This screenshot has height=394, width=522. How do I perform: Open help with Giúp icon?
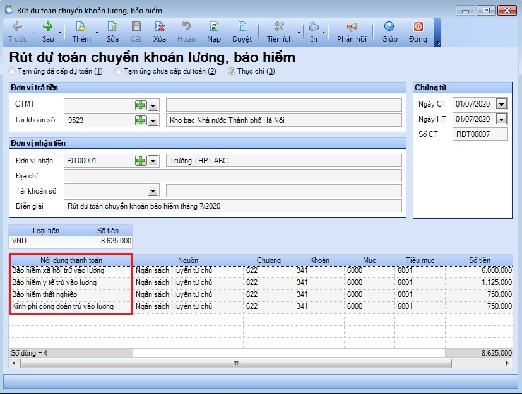(389, 26)
